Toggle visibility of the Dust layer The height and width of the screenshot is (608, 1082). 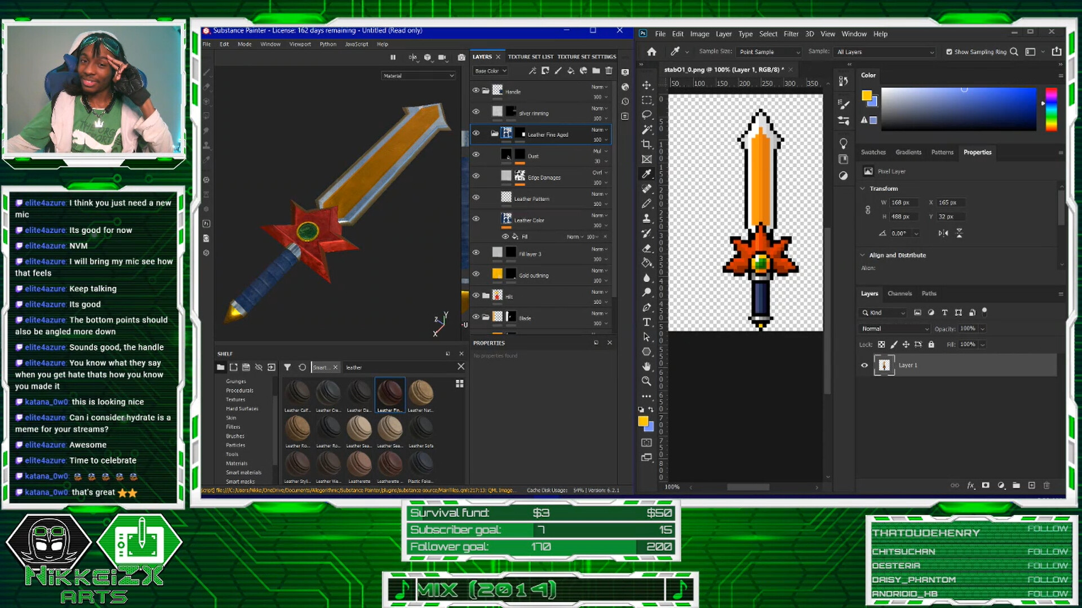coord(476,154)
